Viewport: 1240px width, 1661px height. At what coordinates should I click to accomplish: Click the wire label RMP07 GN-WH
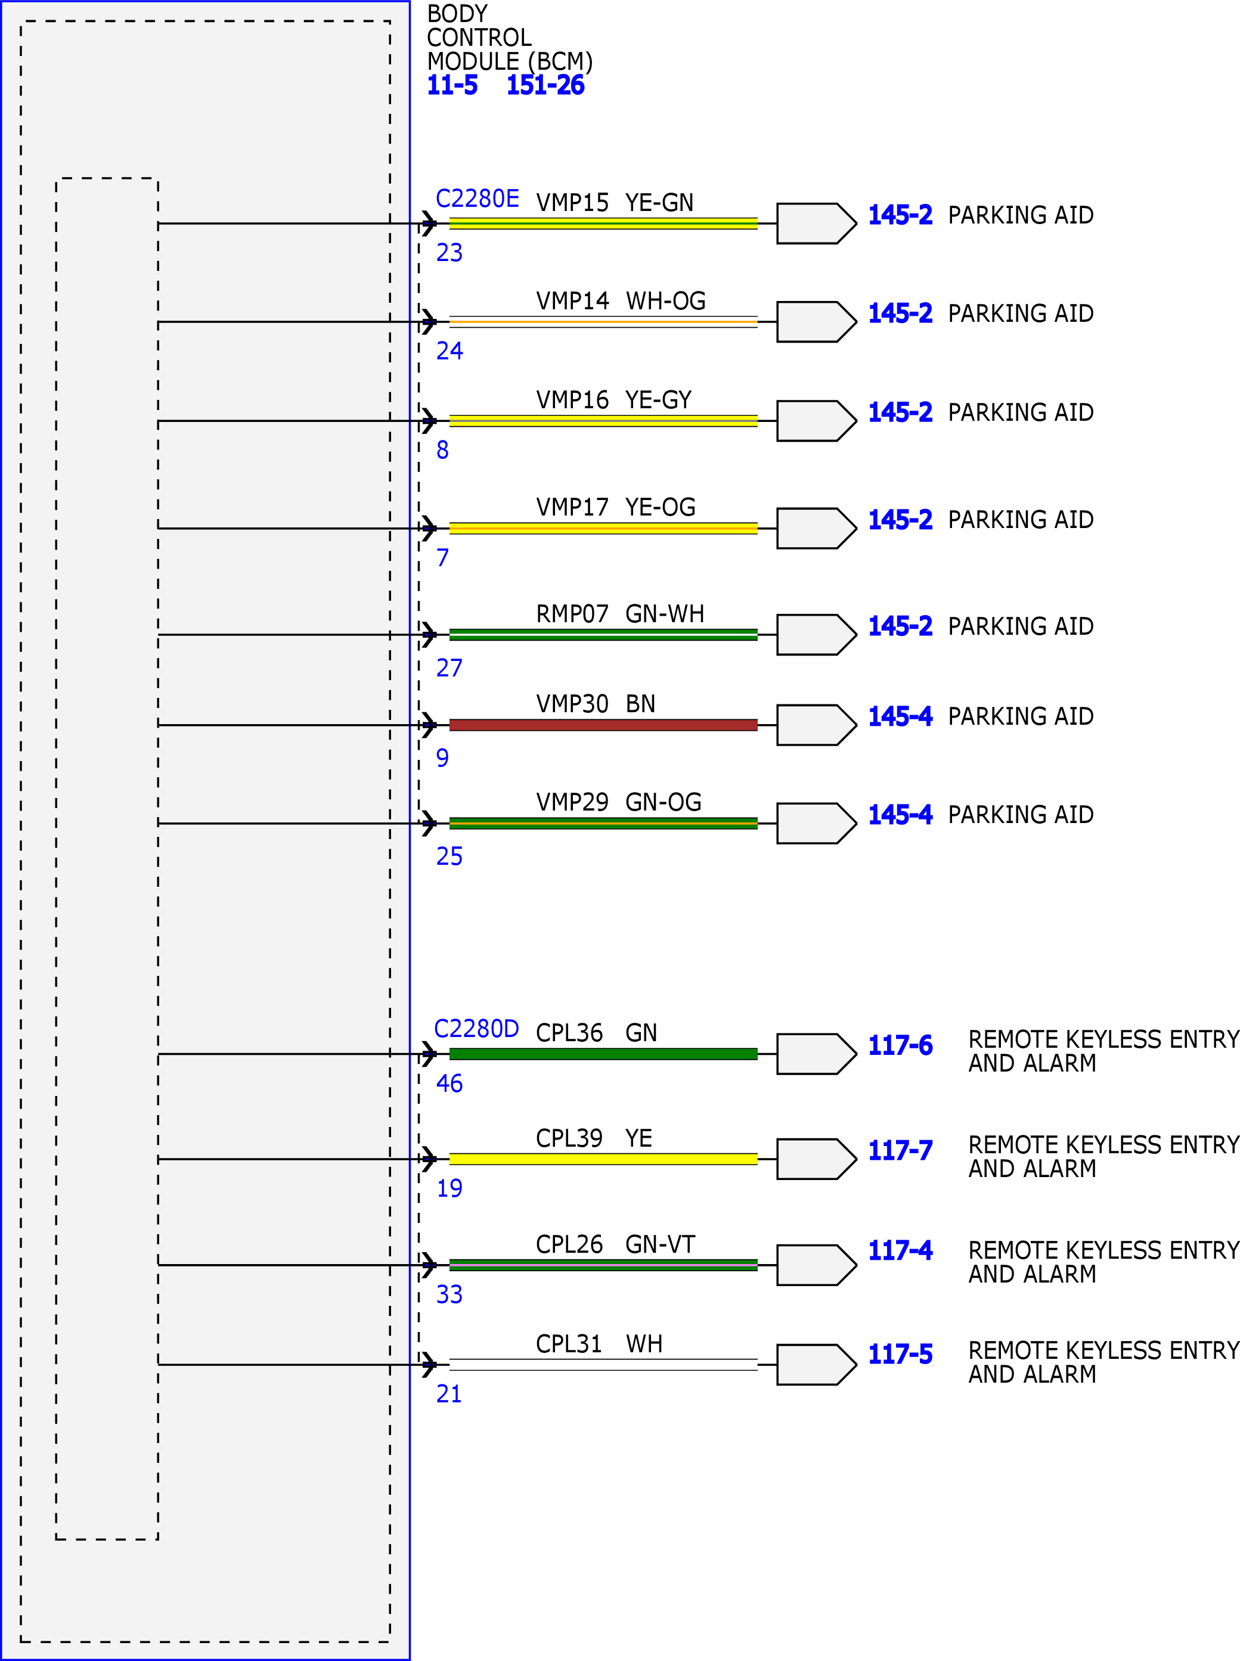pyautogui.click(x=620, y=614)
